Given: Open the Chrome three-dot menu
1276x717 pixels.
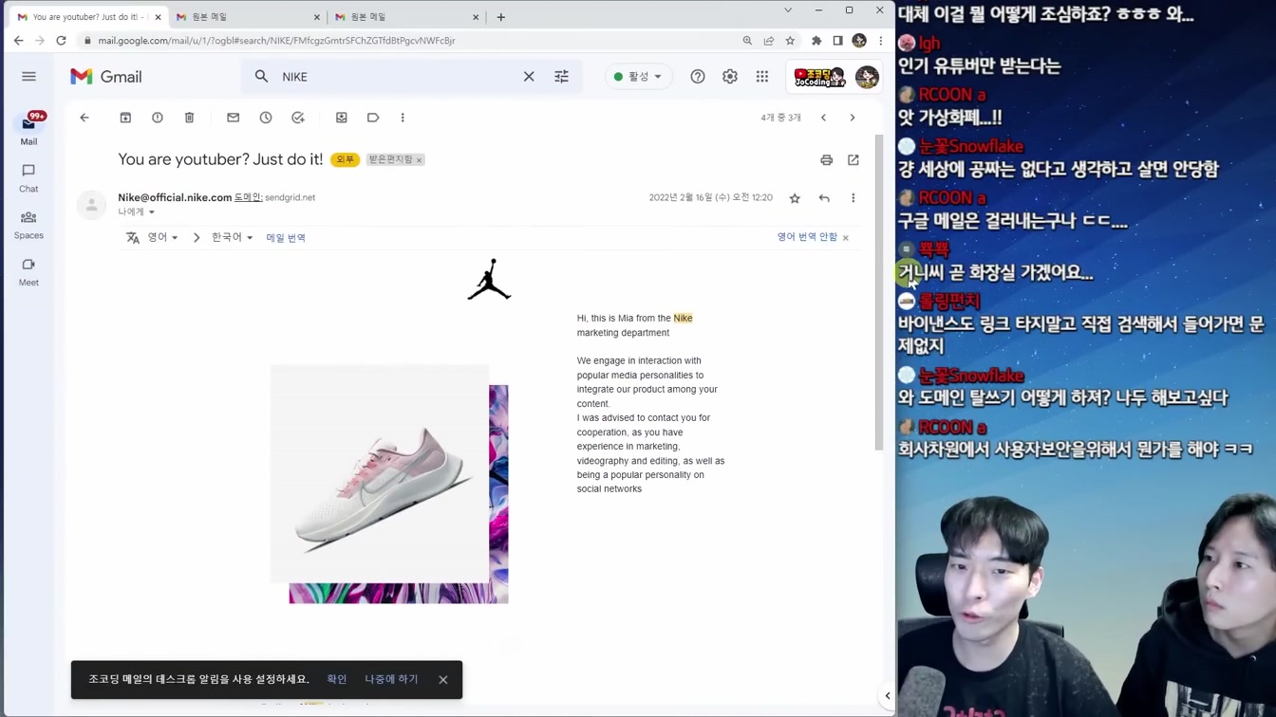Looking at the screenshot, I should [x=881, y=41].
